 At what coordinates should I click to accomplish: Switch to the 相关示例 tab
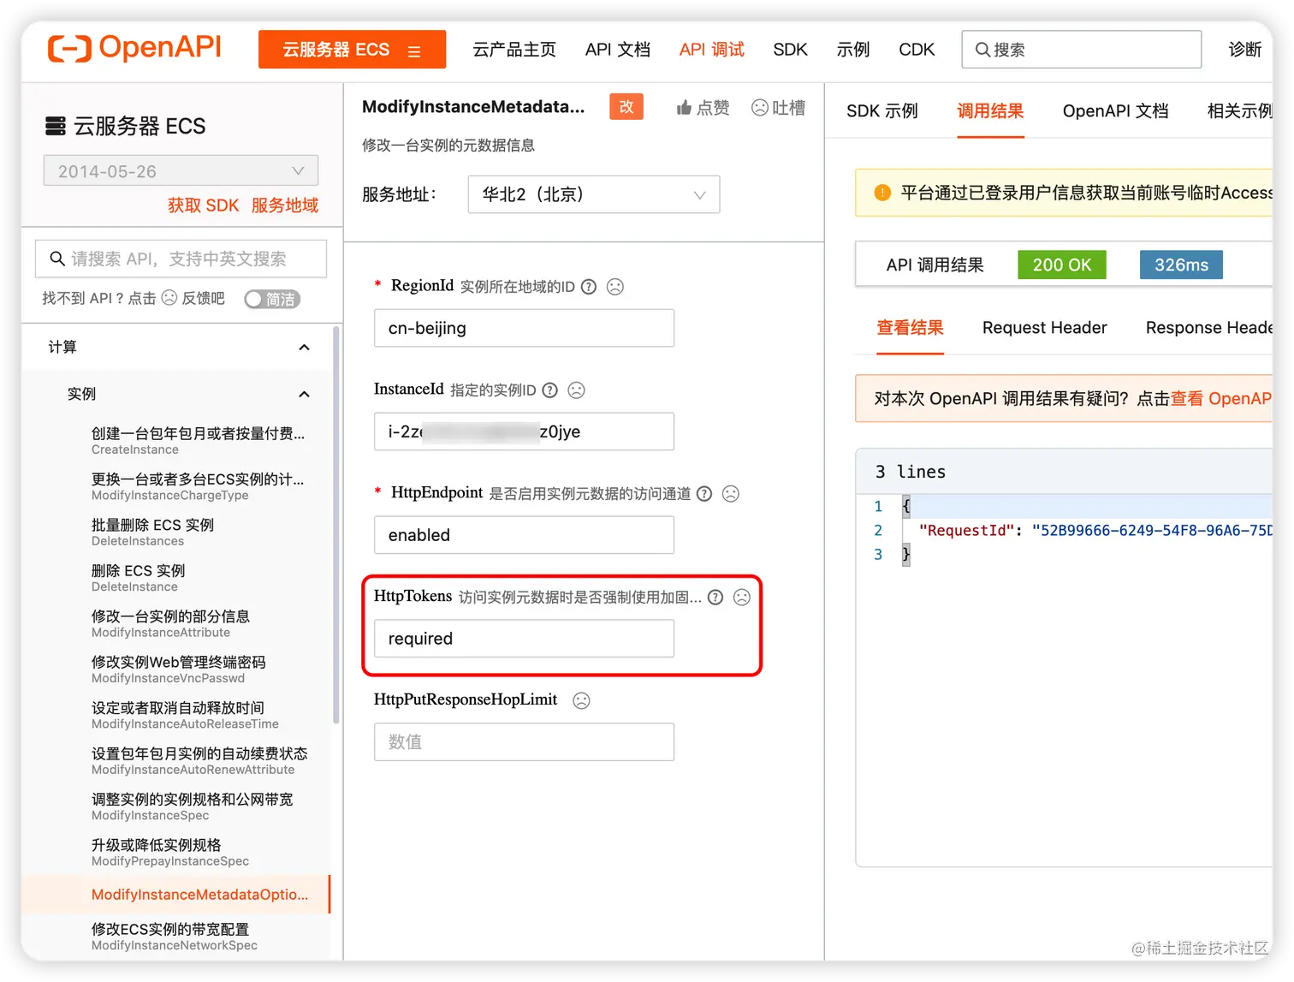coord(1239,111)
